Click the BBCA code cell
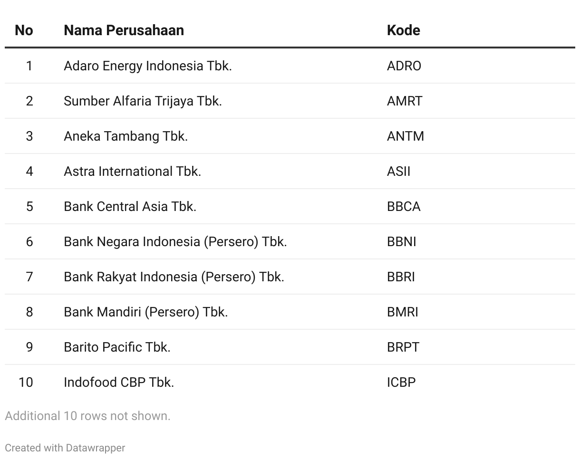 click(x=404, y=206)
